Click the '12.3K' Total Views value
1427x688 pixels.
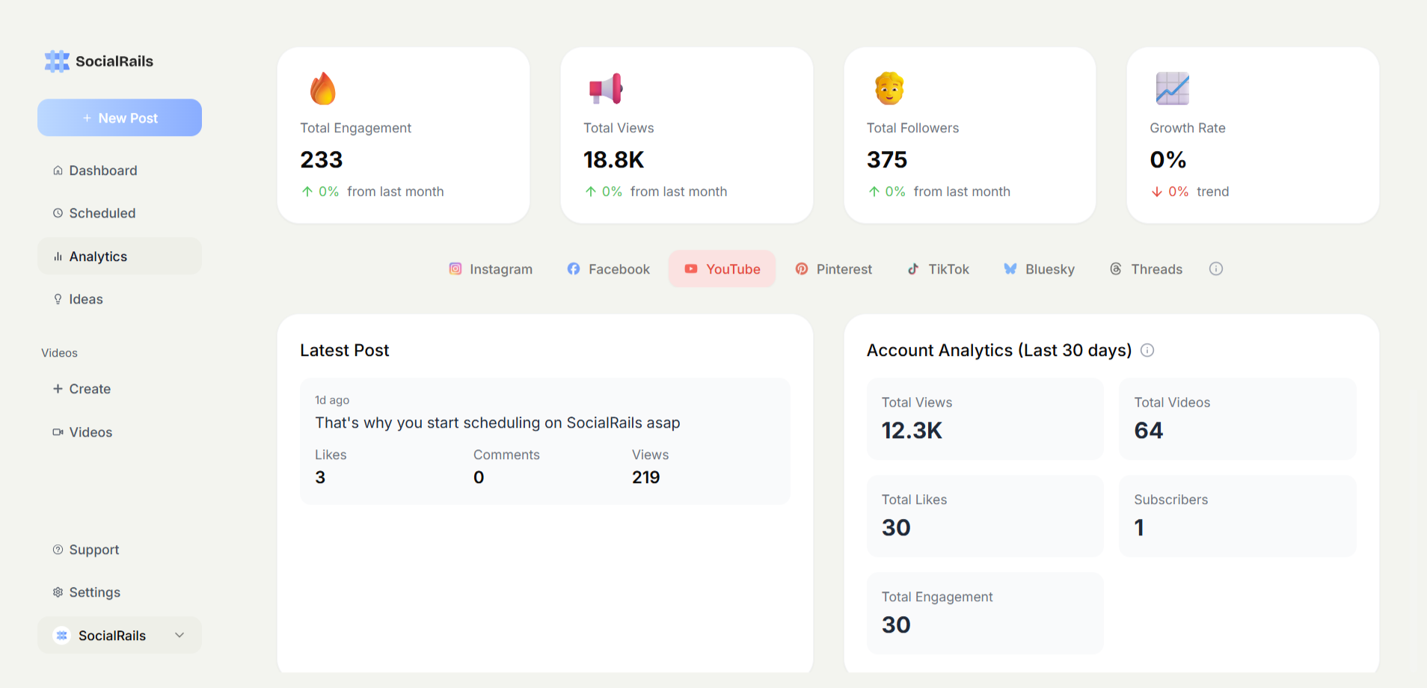[x=912, y=431]
